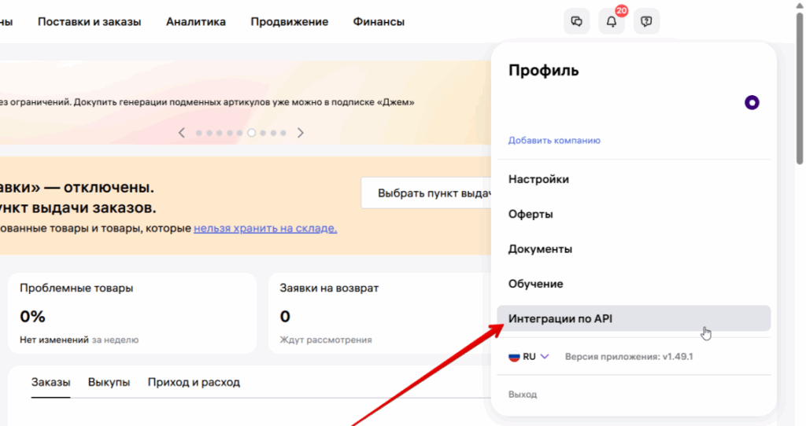Open the help question icon

646,22
